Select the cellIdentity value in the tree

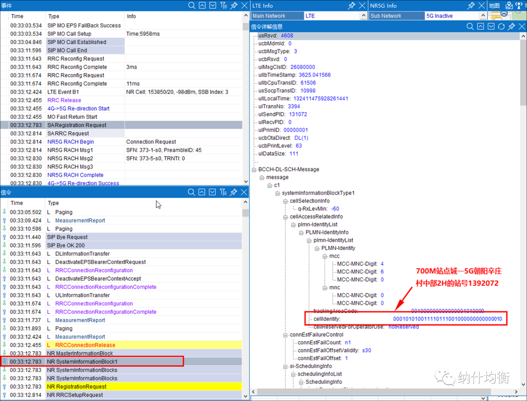tap(447, 319)
